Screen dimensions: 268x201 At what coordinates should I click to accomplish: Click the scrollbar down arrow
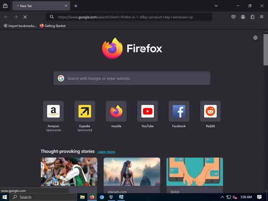tap(266, 191)
